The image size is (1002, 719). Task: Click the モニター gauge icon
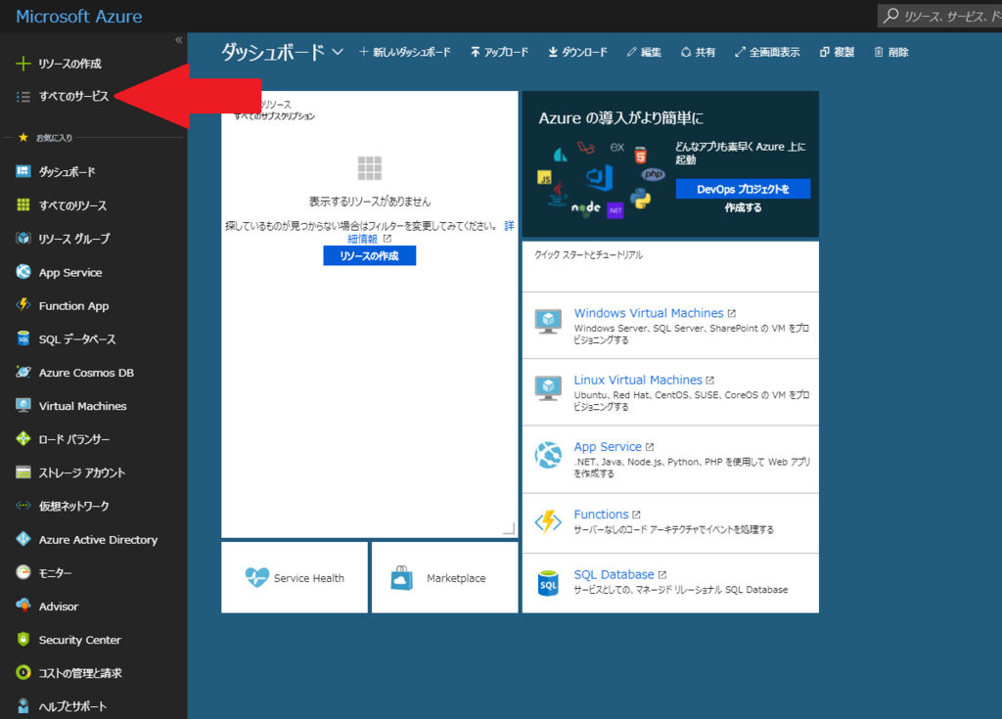click(x=23, y=572)
